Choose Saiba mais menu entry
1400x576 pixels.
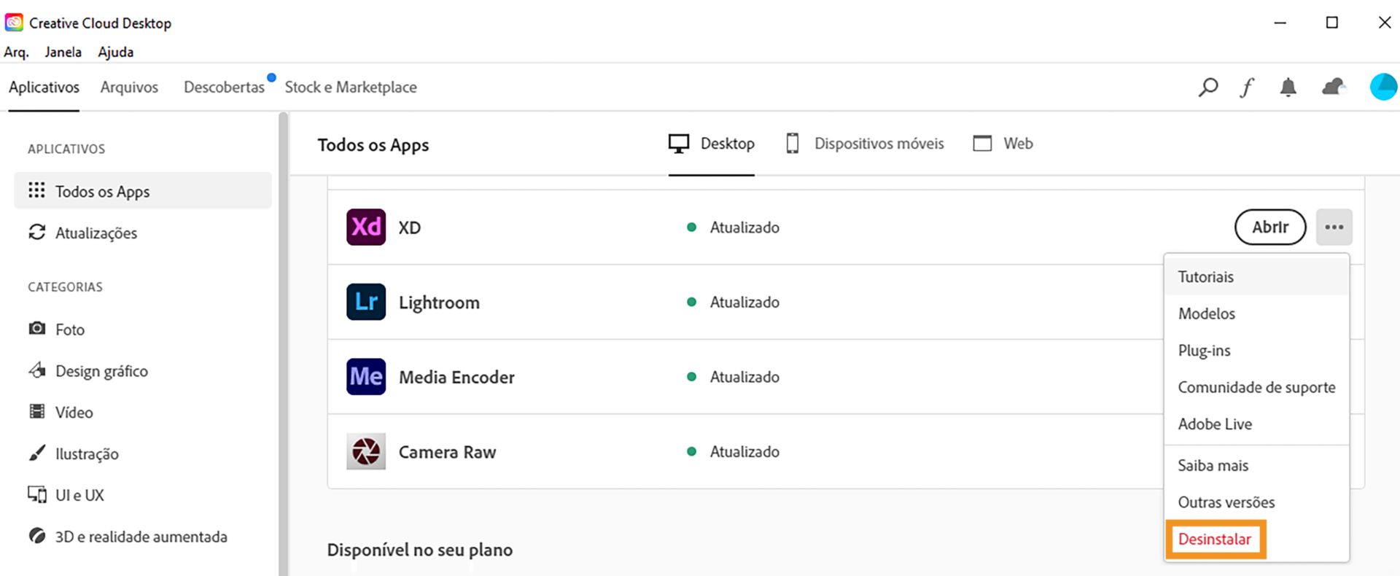click(x=1257, y=465)
